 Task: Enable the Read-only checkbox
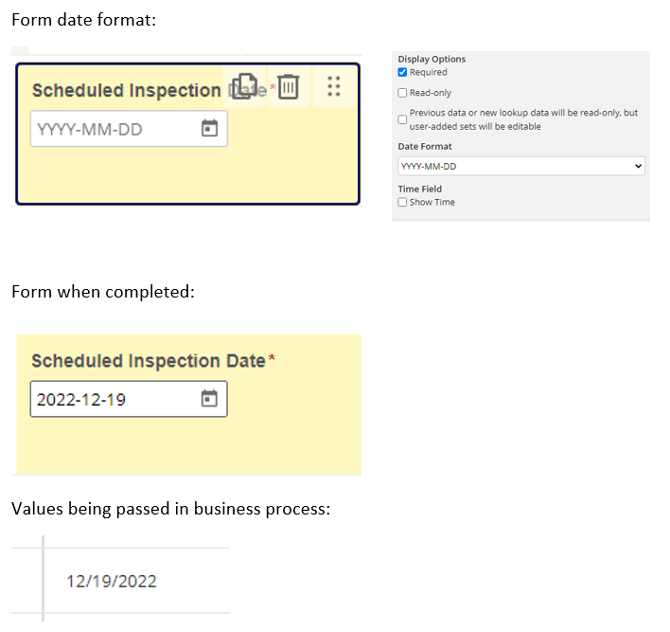(402, 93)
